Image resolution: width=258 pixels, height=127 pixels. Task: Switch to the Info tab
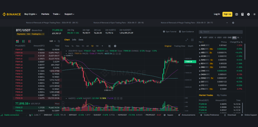coord(74,40)
